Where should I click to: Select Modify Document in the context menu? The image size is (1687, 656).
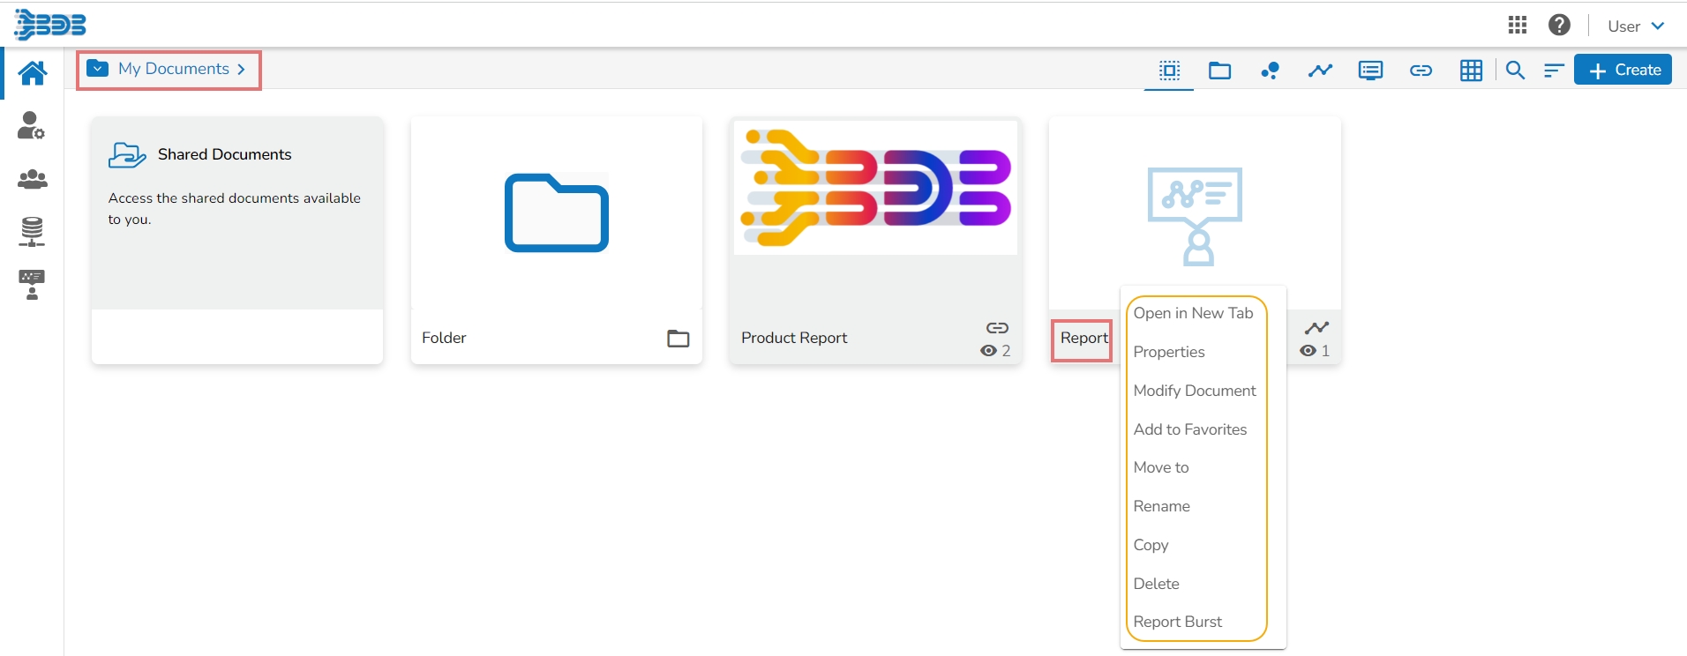point(1195,391)
